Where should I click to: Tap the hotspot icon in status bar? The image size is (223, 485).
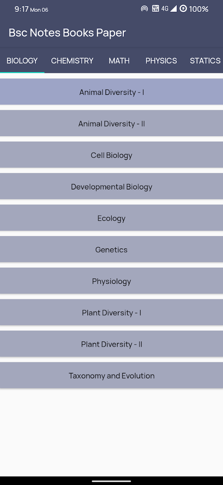pyautogui.click(x=144, y=9)
